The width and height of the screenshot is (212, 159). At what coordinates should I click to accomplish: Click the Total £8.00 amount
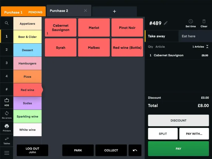click(203, 106)
